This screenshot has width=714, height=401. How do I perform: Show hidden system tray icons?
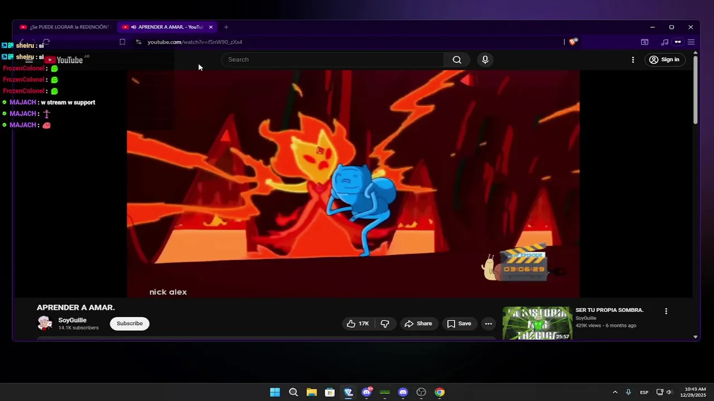click(615, 392)
